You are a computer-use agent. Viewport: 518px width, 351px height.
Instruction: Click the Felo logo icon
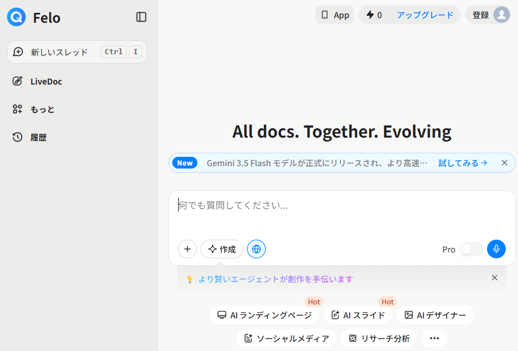(x=16, y=17)
